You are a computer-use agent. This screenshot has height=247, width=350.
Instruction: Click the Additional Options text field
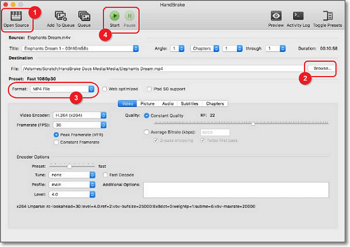(x=235, y=190)
